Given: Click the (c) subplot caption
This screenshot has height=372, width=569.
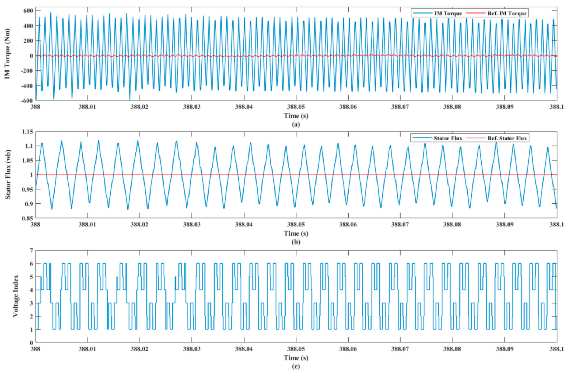Looking at the screenshot, I should (x=296, y=367).
